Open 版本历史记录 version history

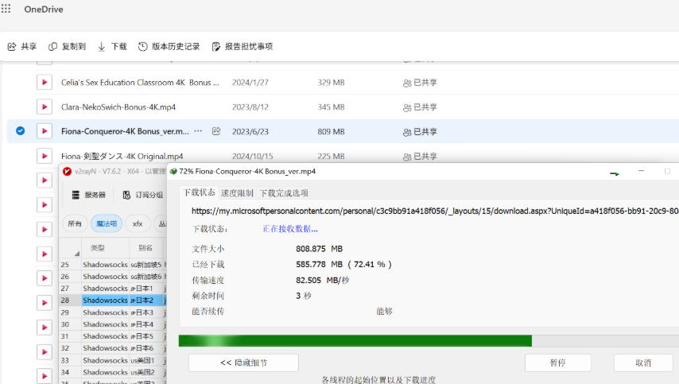143,47
